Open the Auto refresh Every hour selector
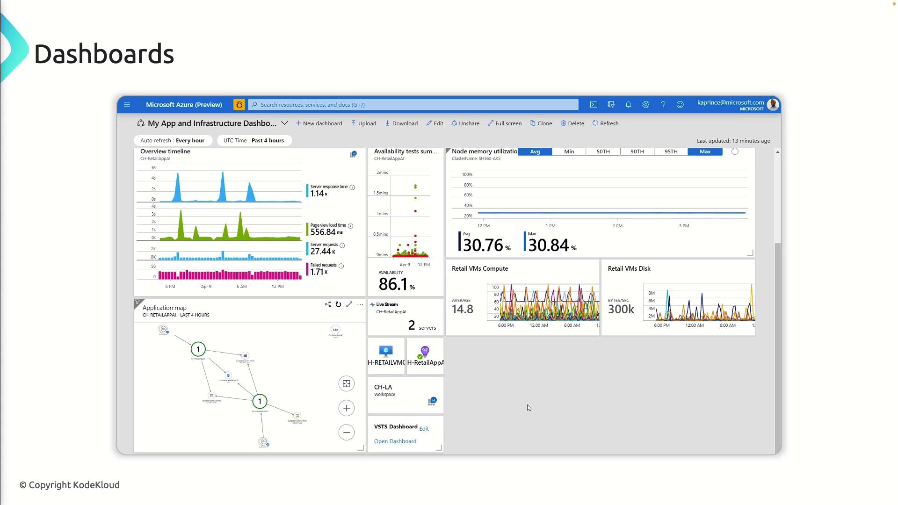The height and width of the screenshot is (505, 898). coord(173,140)
